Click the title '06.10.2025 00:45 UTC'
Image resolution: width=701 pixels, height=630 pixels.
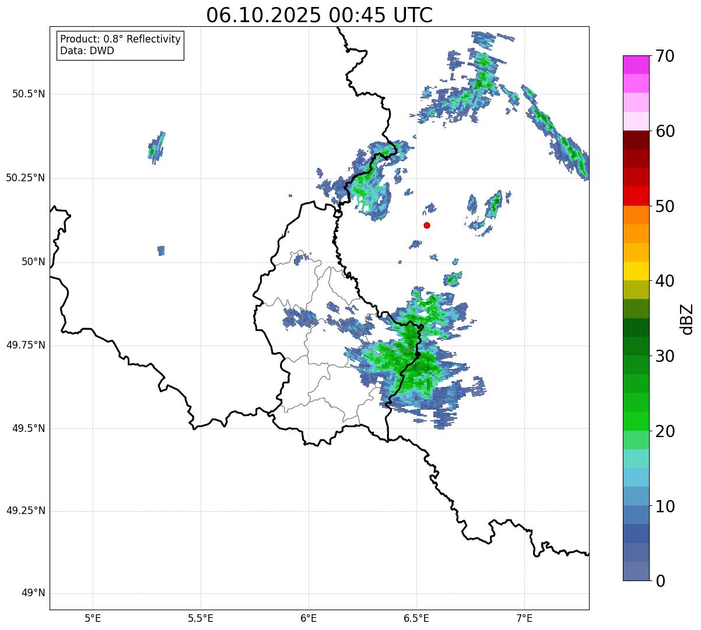click(x=320, y=15)
